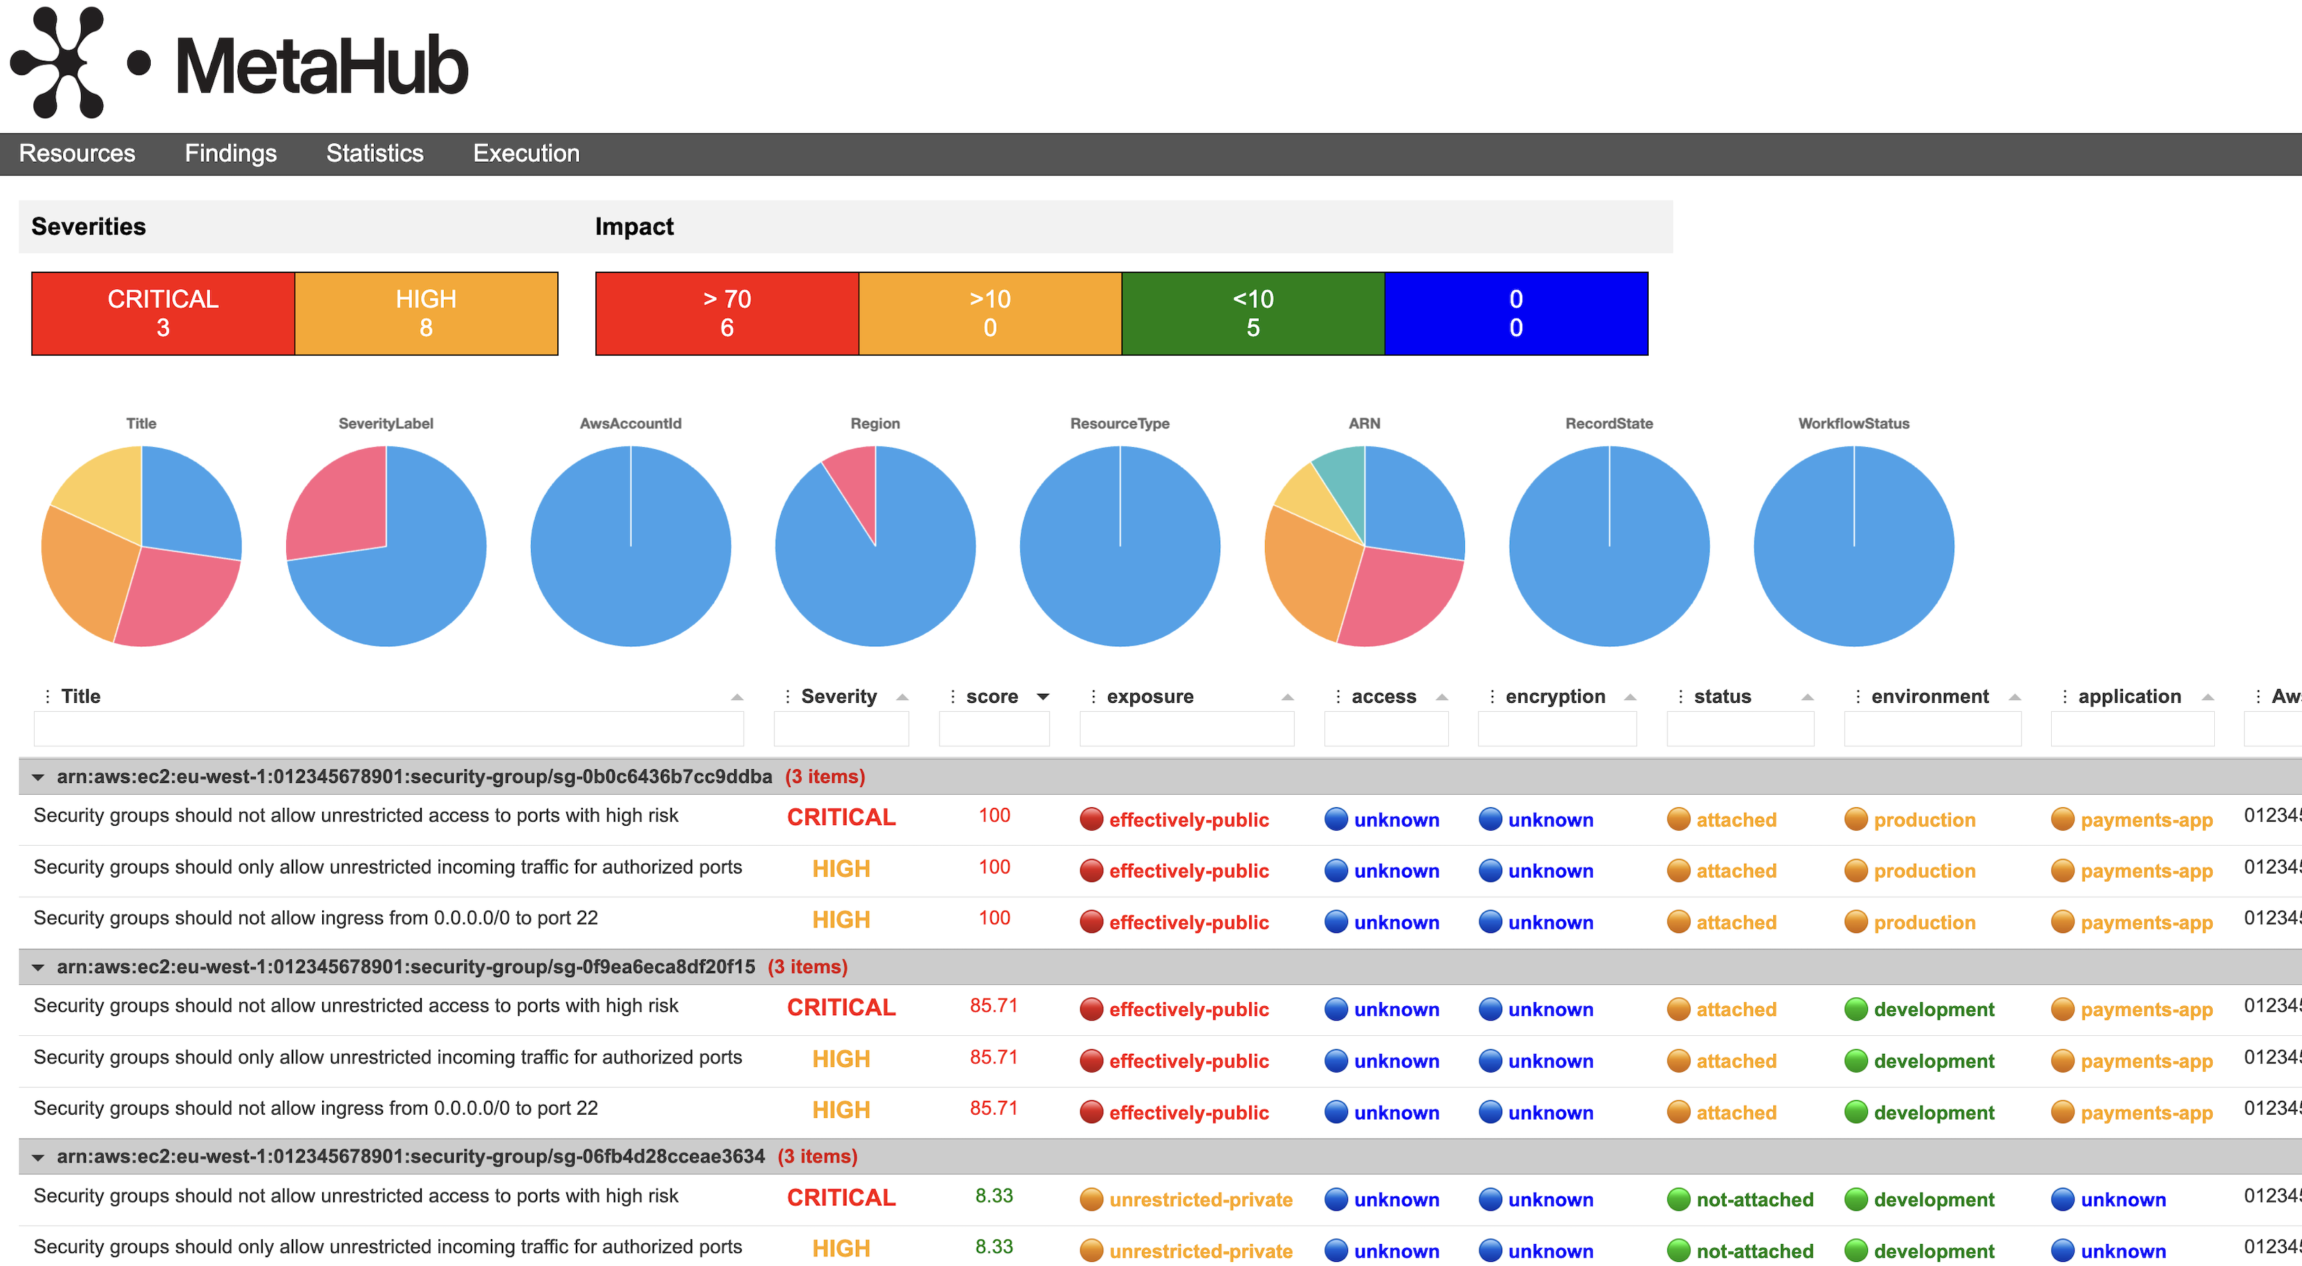Select the HIGH severity box
The height and width of the screenshot is (1266, 2302).
[x=427, y=314]
